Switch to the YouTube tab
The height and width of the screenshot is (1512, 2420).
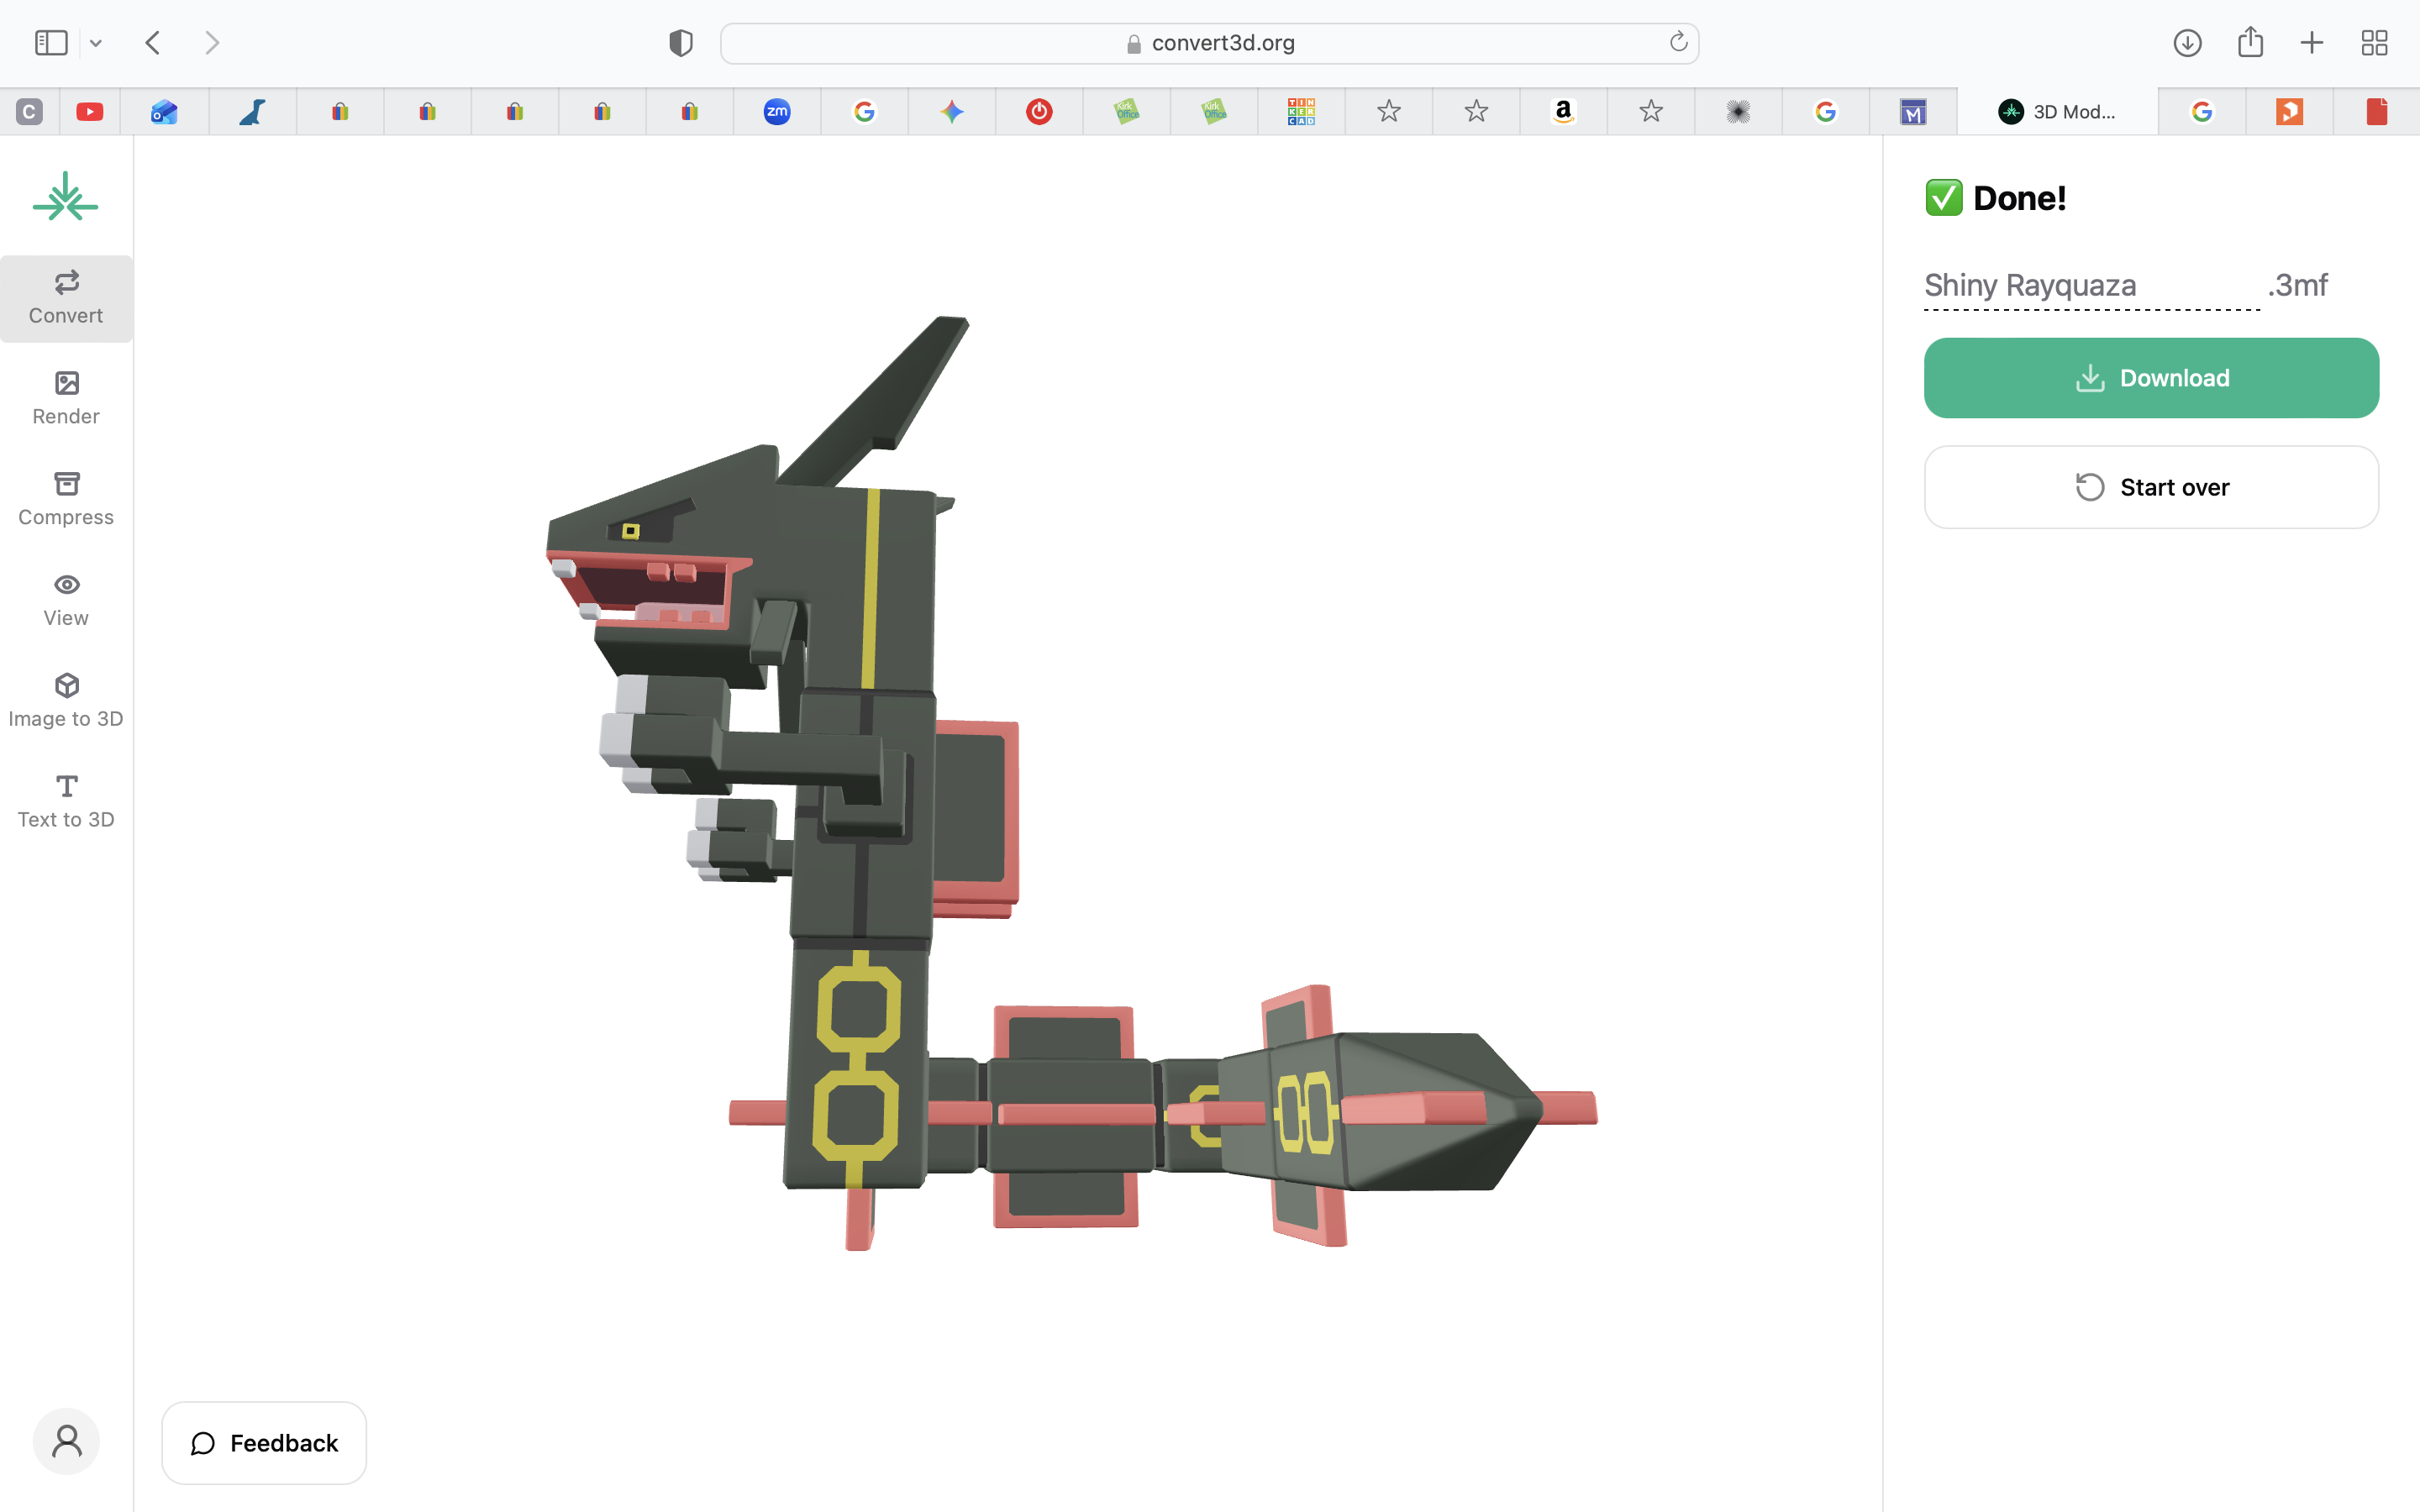point(90,112)
